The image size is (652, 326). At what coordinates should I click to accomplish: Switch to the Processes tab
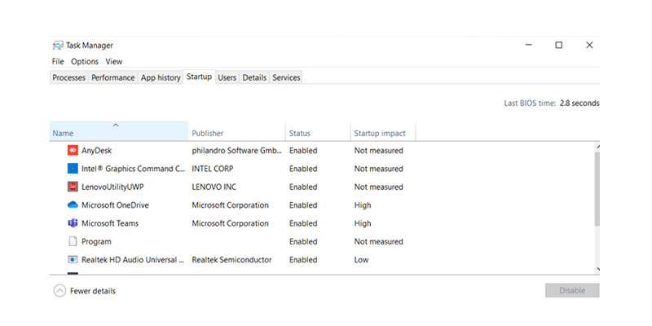tap(68, 77)
